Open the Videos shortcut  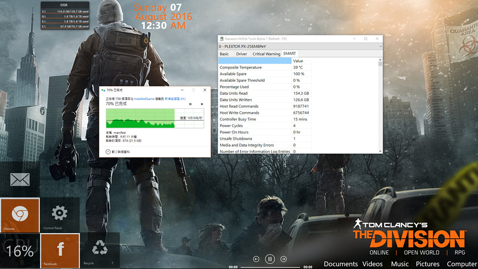[x=372, y=264]
